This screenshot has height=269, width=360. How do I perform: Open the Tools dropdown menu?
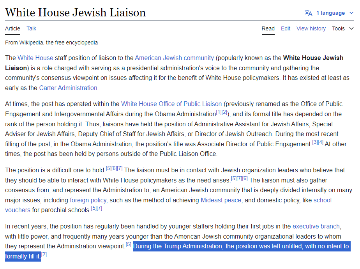pyautogui.click(x=342, y=28)
